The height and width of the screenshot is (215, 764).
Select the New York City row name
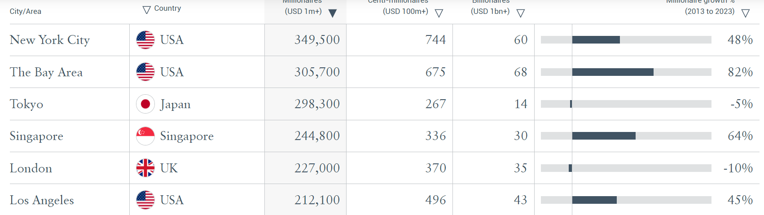tap(50, 40)
